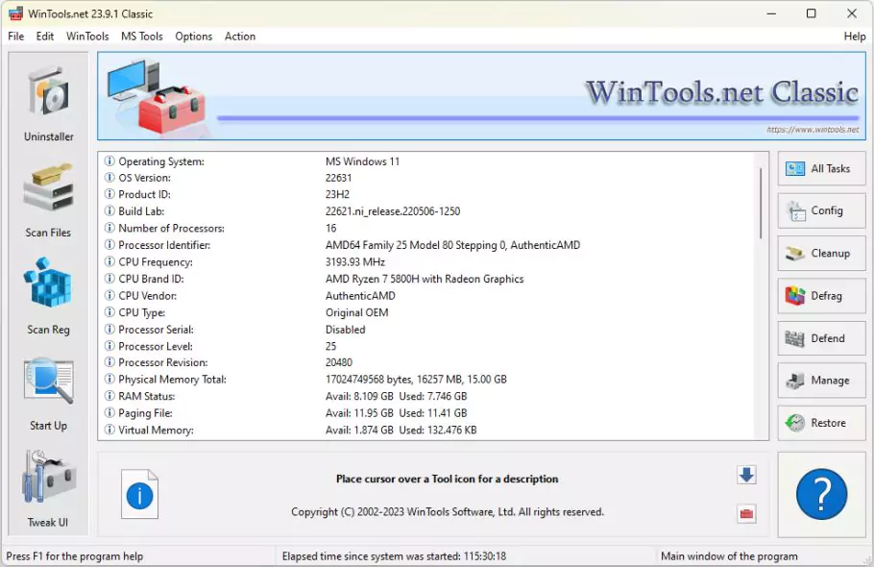Screen dimensions: 874x567
Task: Launch Defrag from the right panel
Action: [821, 296]
